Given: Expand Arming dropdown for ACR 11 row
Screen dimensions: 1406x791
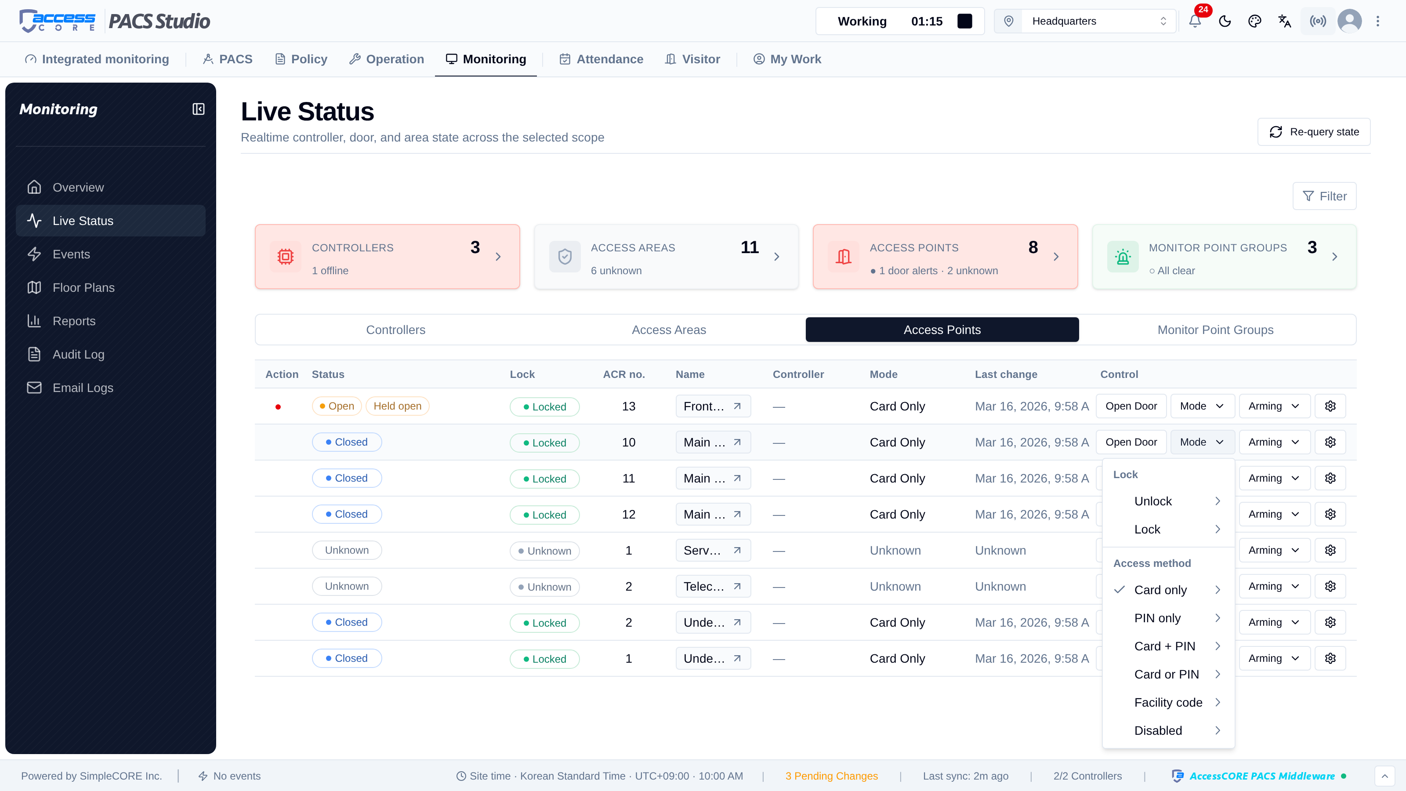Looking at the screenshot, I should click(1275, 478).
